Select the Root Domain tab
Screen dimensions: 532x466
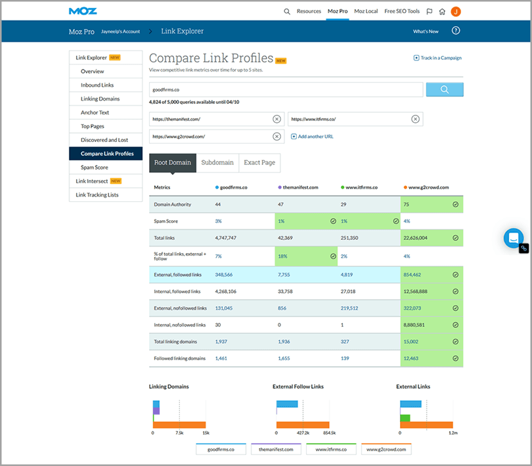point(173,163)
